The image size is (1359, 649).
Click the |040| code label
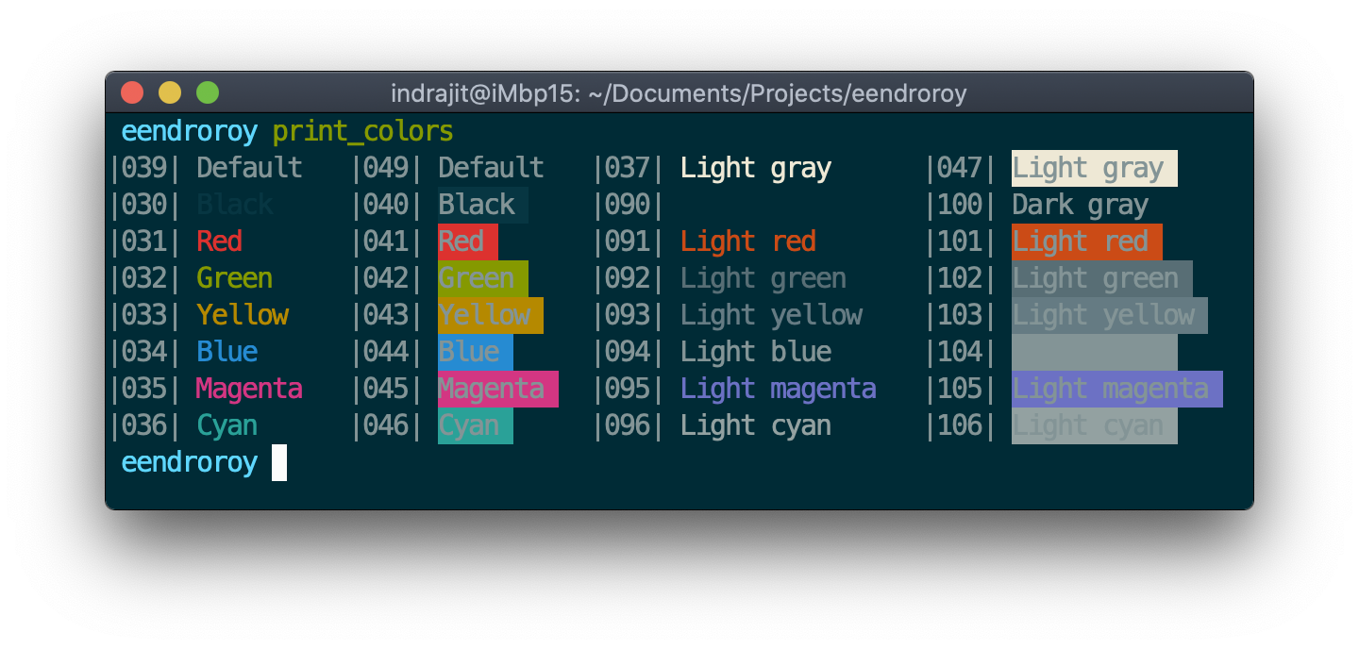tap(385, 205)
